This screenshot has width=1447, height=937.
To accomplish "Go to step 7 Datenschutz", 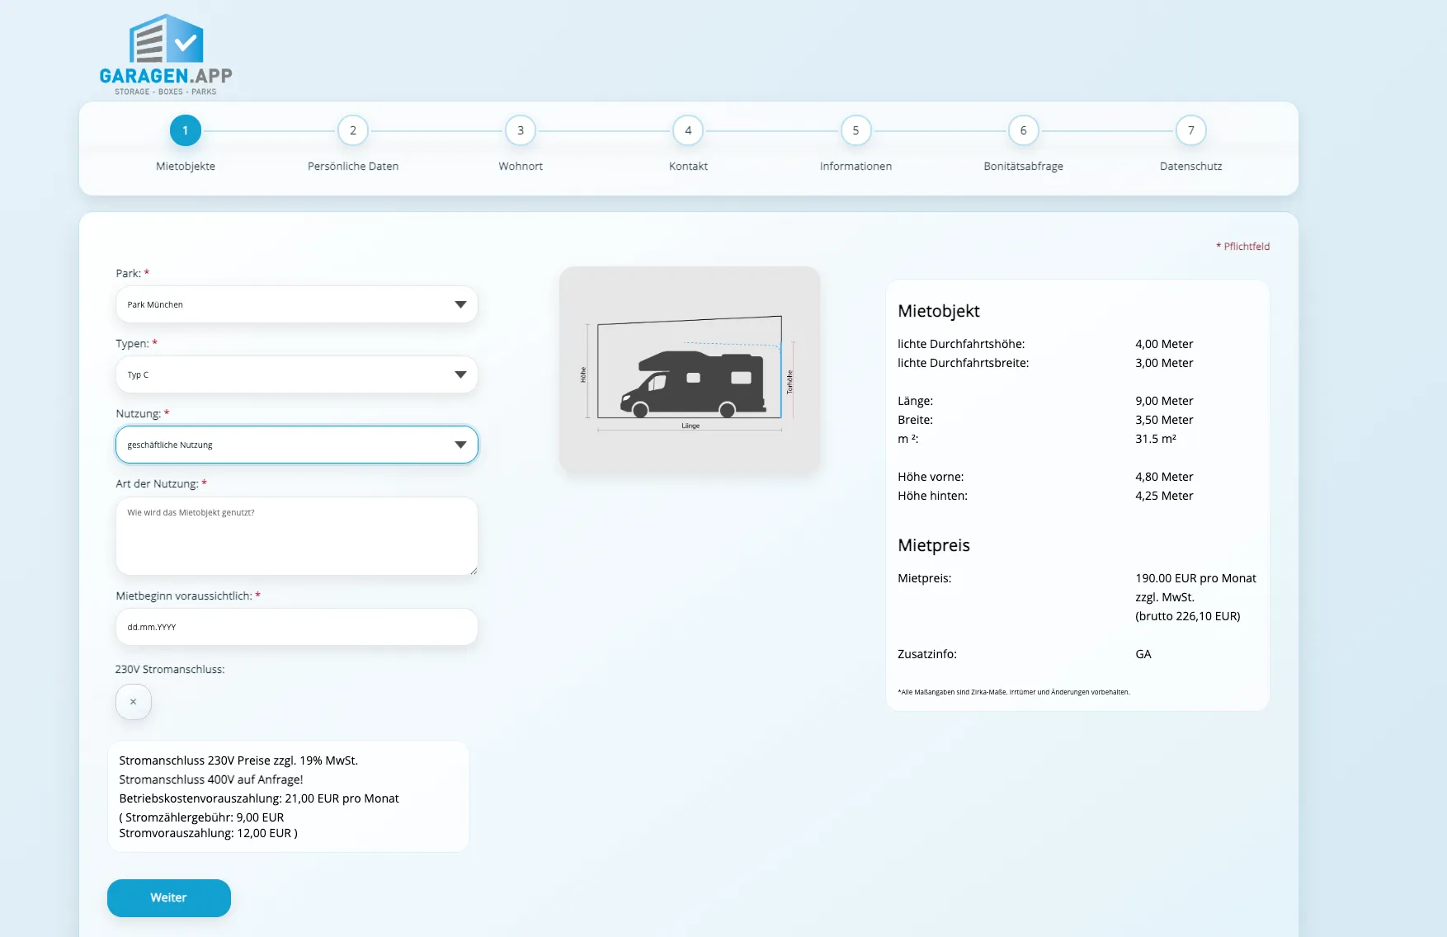I will (x=1190, y=130).
